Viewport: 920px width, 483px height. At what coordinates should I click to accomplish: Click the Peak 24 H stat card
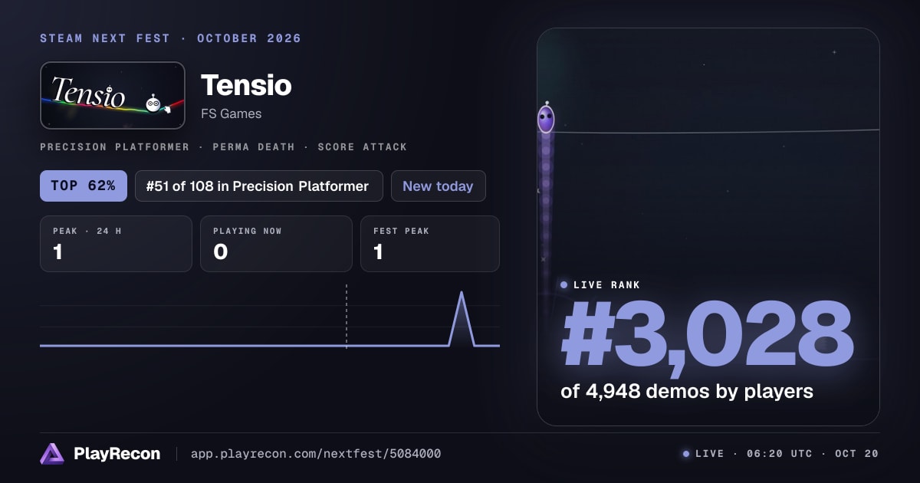coord(116,244)
